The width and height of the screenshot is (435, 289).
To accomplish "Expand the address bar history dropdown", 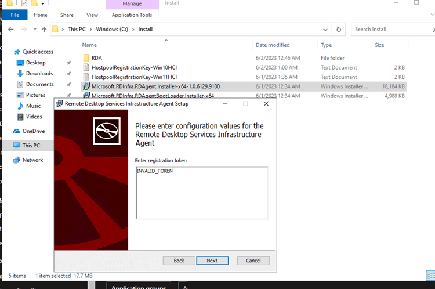I will pyautogui.click(x=327, y=29).
